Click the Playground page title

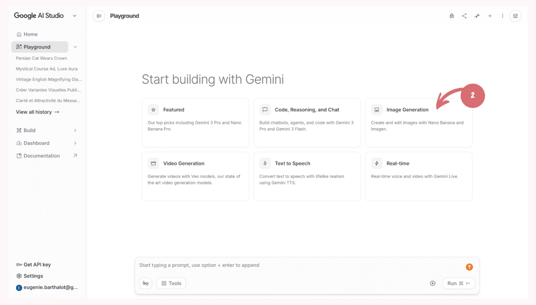[x=125, y=16]
